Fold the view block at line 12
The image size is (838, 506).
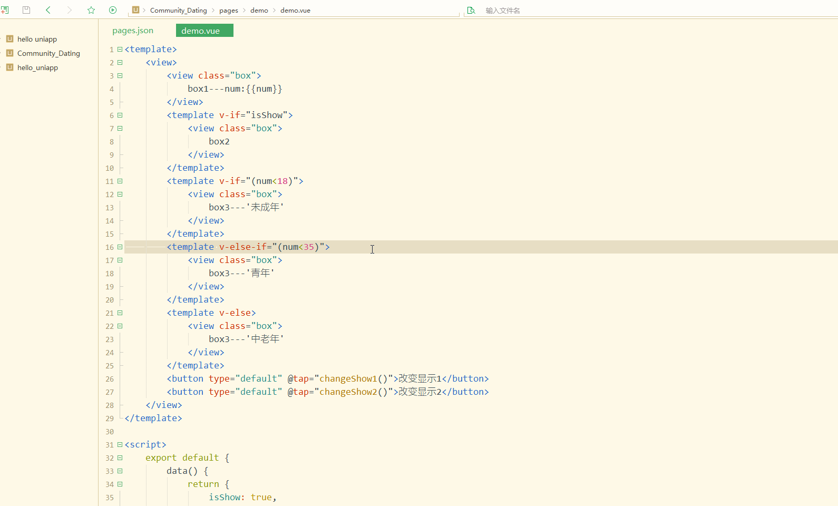120,194
